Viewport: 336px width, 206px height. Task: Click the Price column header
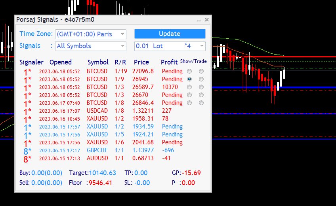(141, 62)
